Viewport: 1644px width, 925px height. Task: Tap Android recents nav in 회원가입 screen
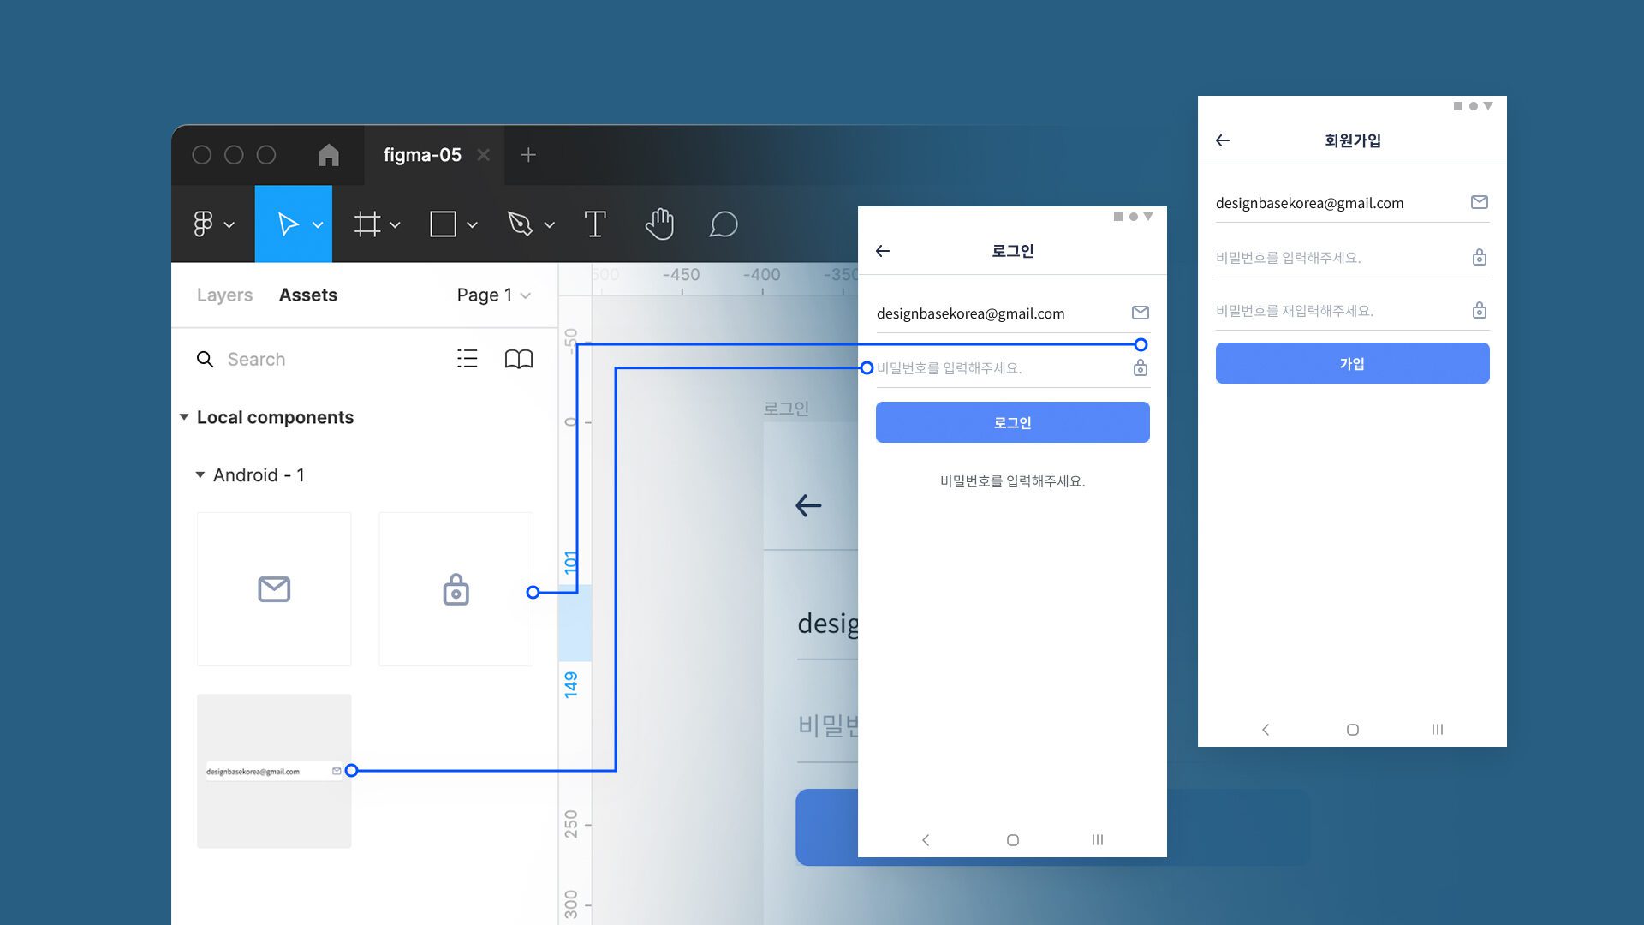(x=1438, y=730)
